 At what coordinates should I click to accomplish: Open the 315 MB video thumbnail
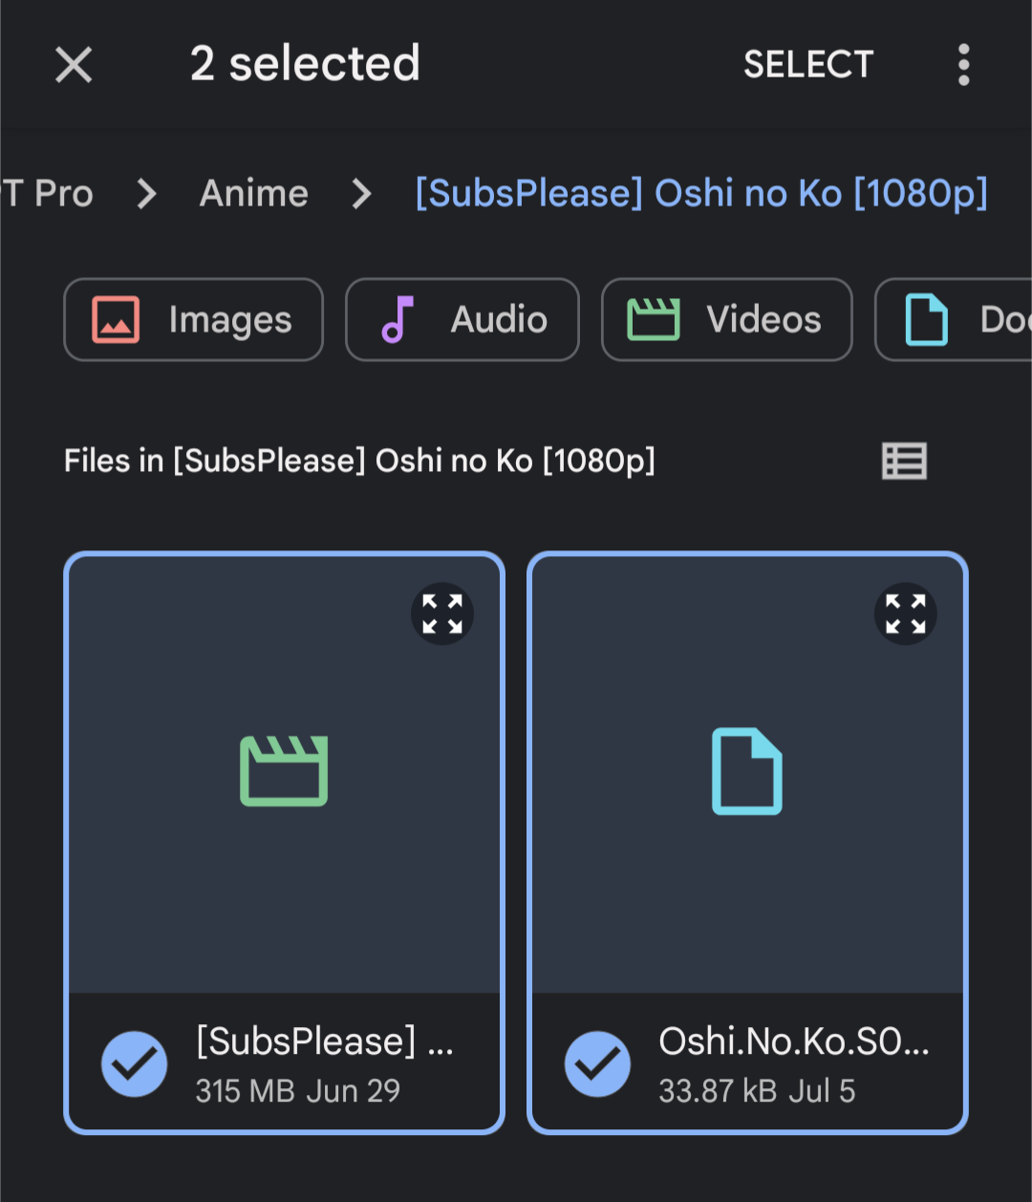[x=284, y=774]
